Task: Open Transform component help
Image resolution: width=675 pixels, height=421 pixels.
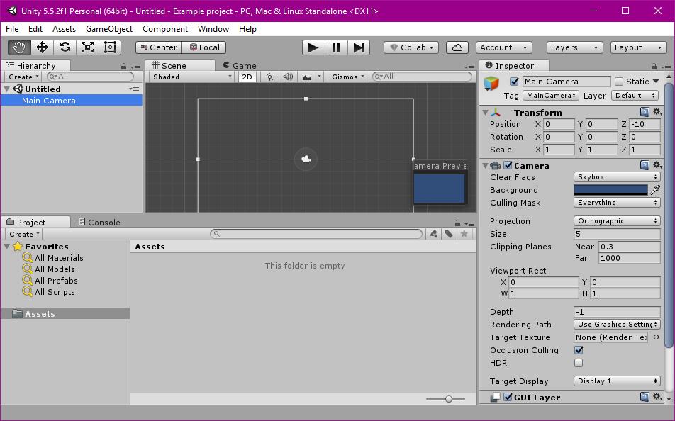Action: point(645,112)
